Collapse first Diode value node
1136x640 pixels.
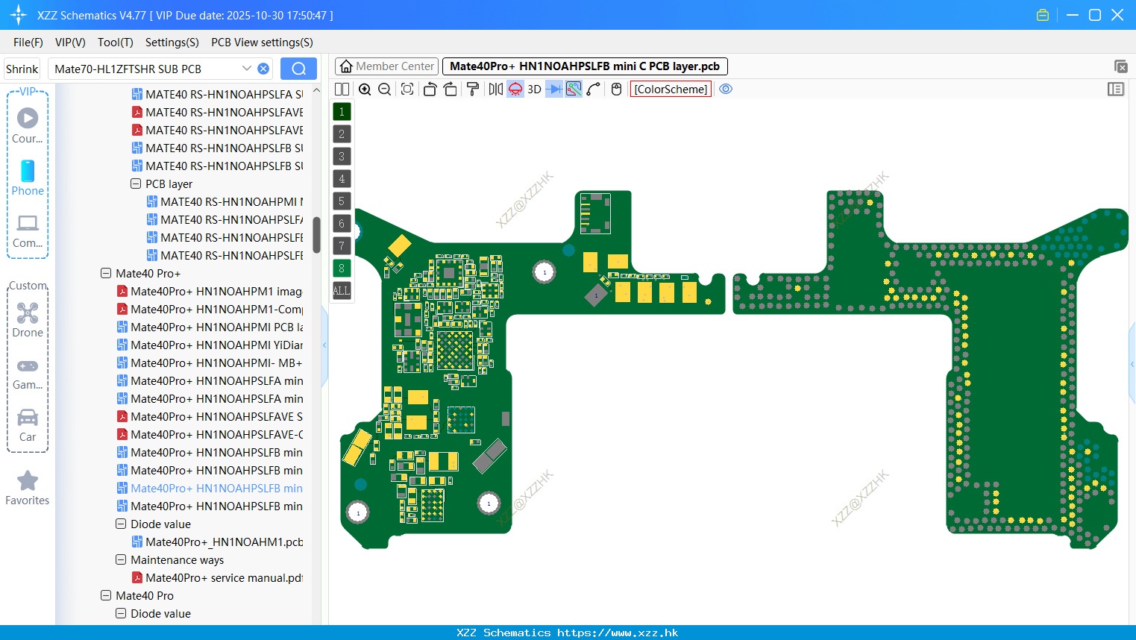point(121,524)
